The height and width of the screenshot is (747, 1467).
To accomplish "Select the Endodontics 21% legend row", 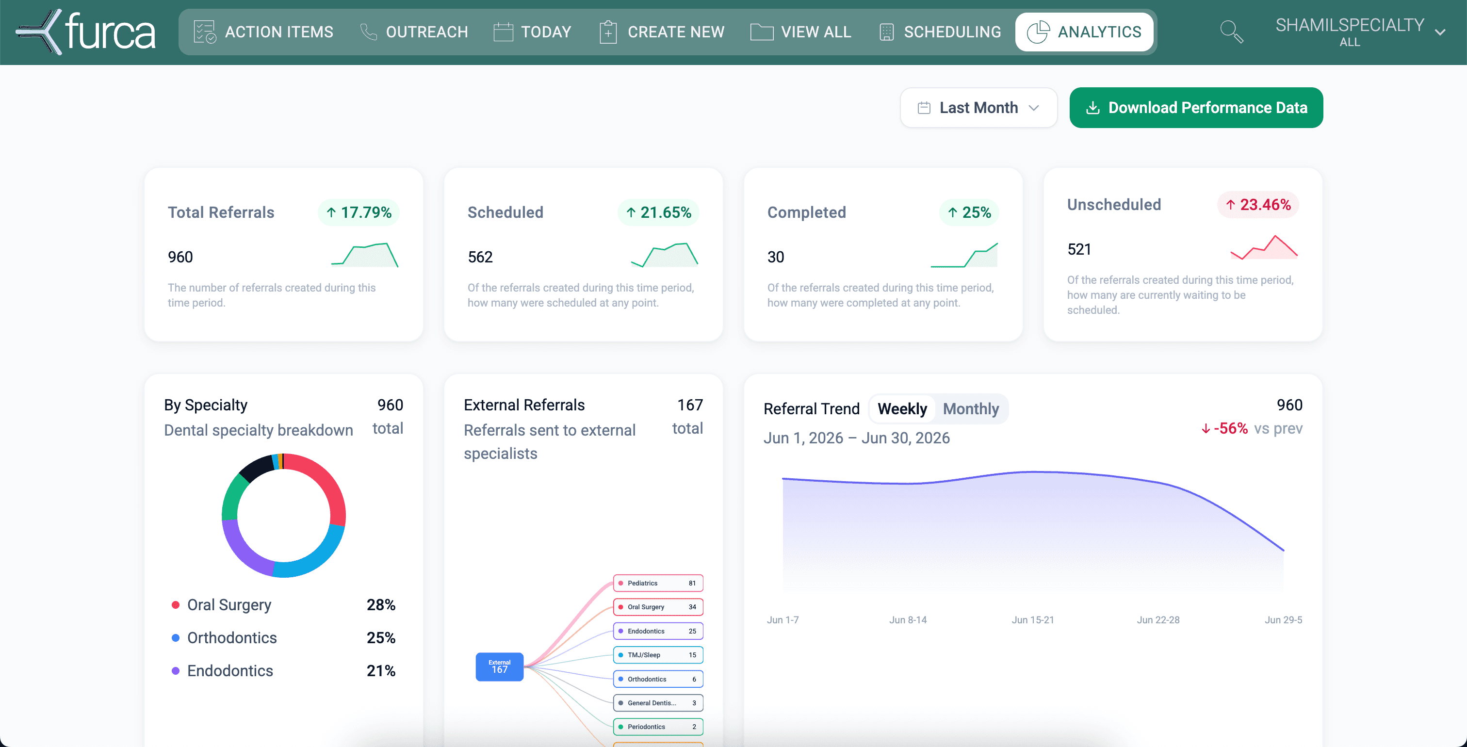I will [x=284, y=671].
